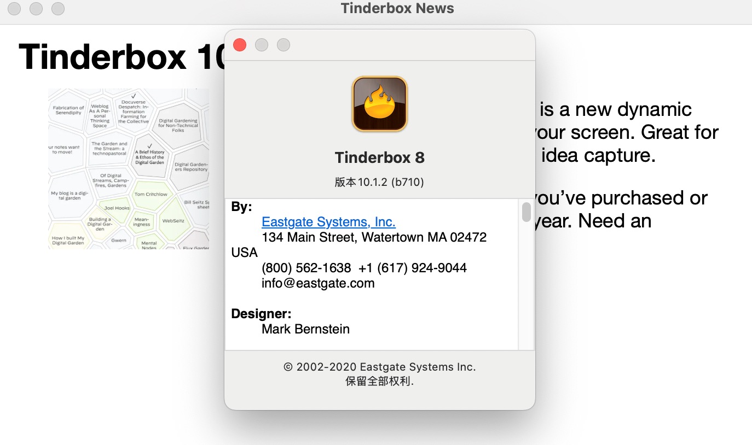Click the 保留全部权利 rights text
Image resolution: width=752 pixels, height=445 pixels.
click(x=379, y=381)
